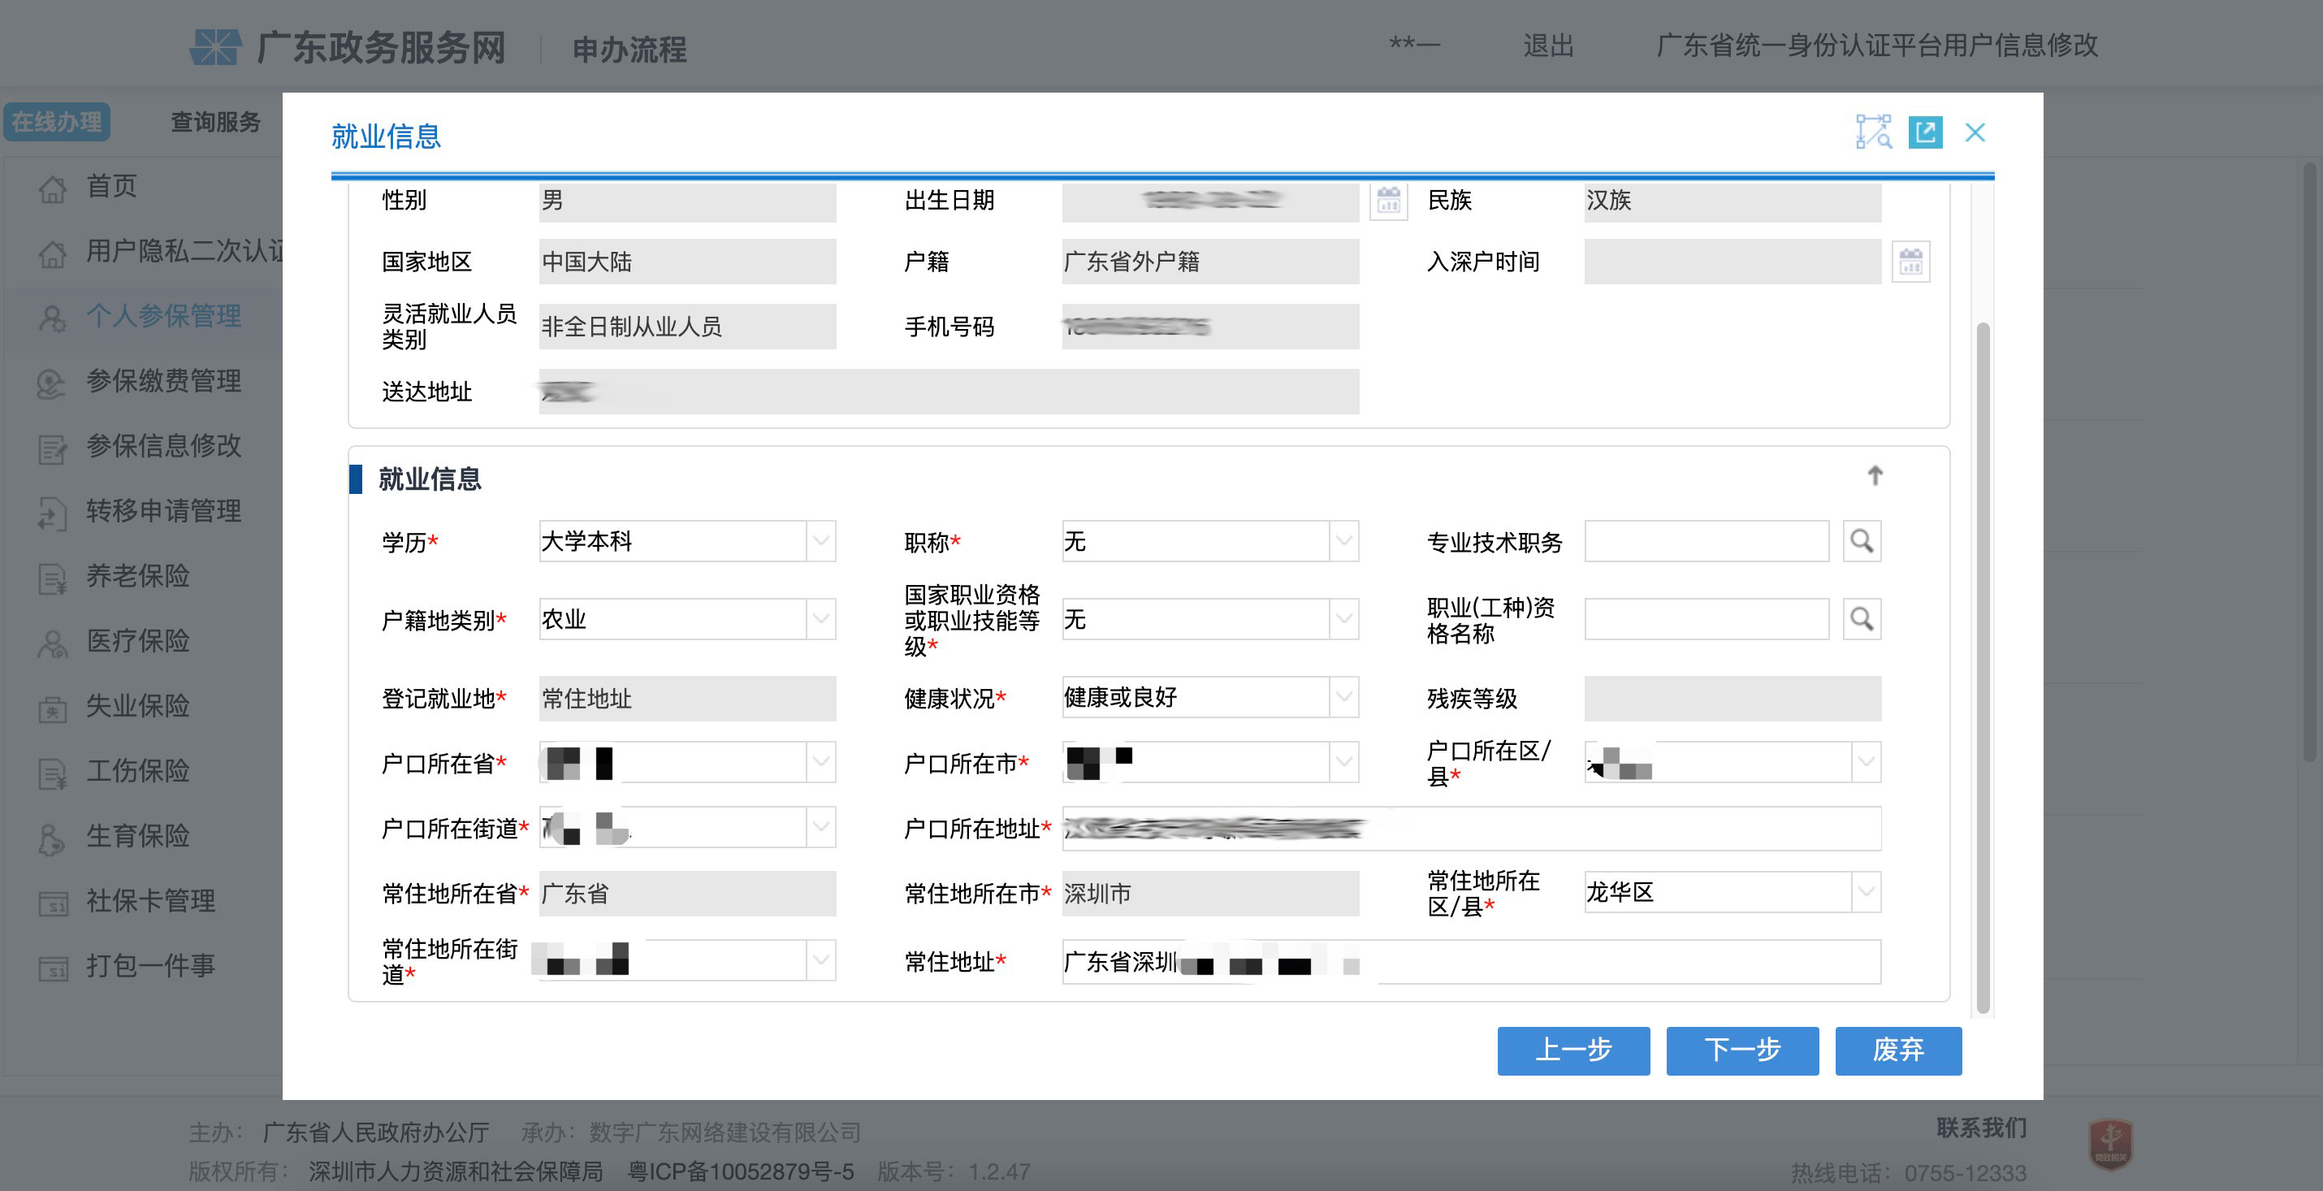Click the scroll-to-top arrow in 就业信息 section
Screen dimensions: 2323x1191
coord(1875,475)
